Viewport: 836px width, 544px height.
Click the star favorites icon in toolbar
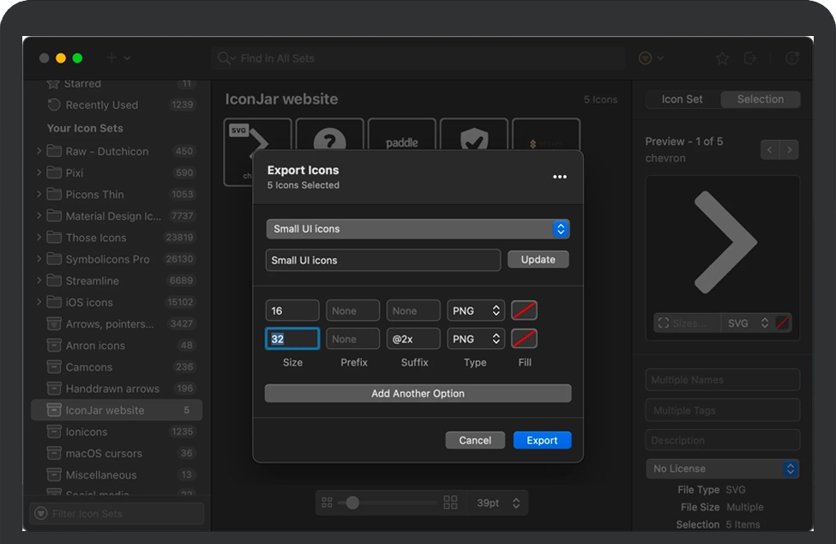pyautogui.click(x=722, y=58)
